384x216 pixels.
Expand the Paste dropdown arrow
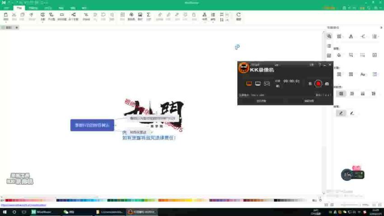[x=5, y=22]
